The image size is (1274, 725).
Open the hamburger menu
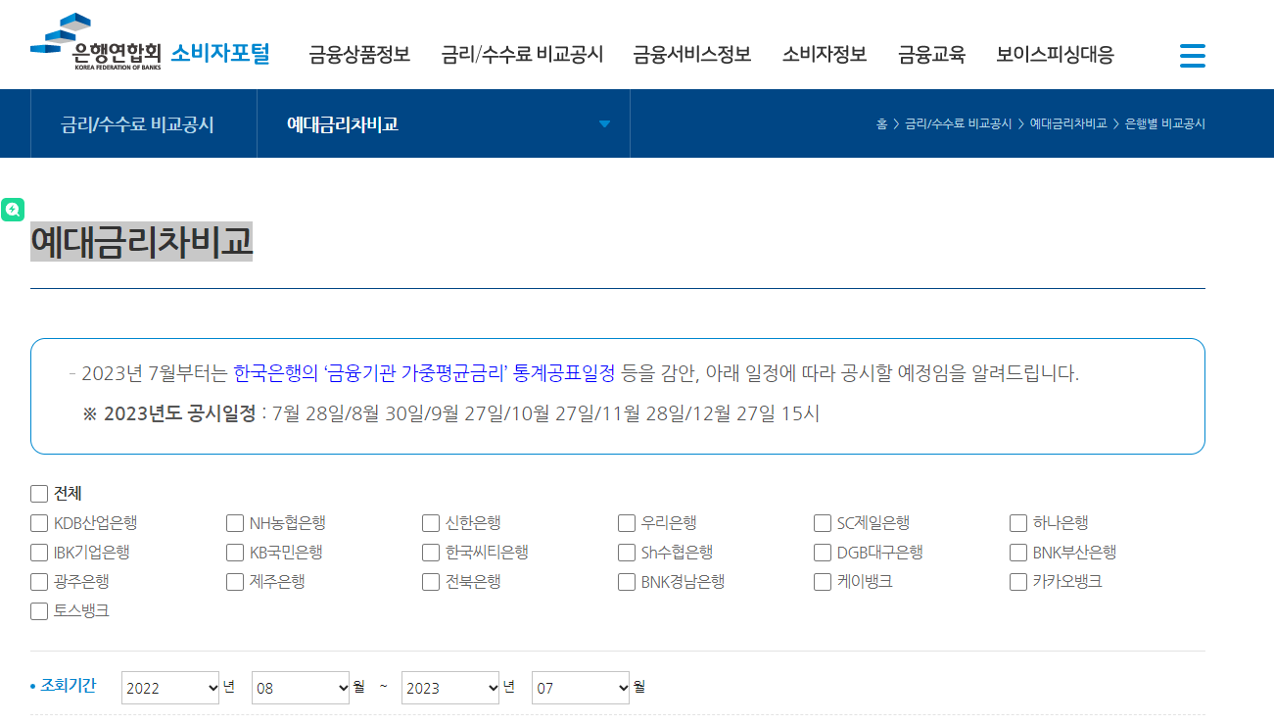click(1193, 56)
